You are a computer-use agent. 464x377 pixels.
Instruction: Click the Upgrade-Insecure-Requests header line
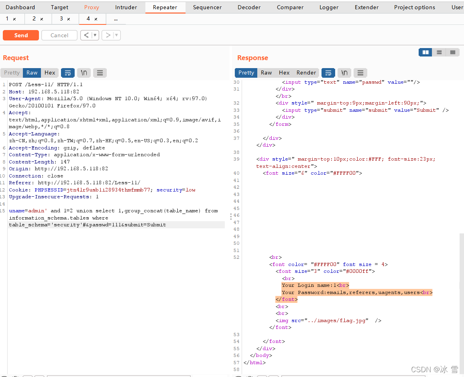54,197
